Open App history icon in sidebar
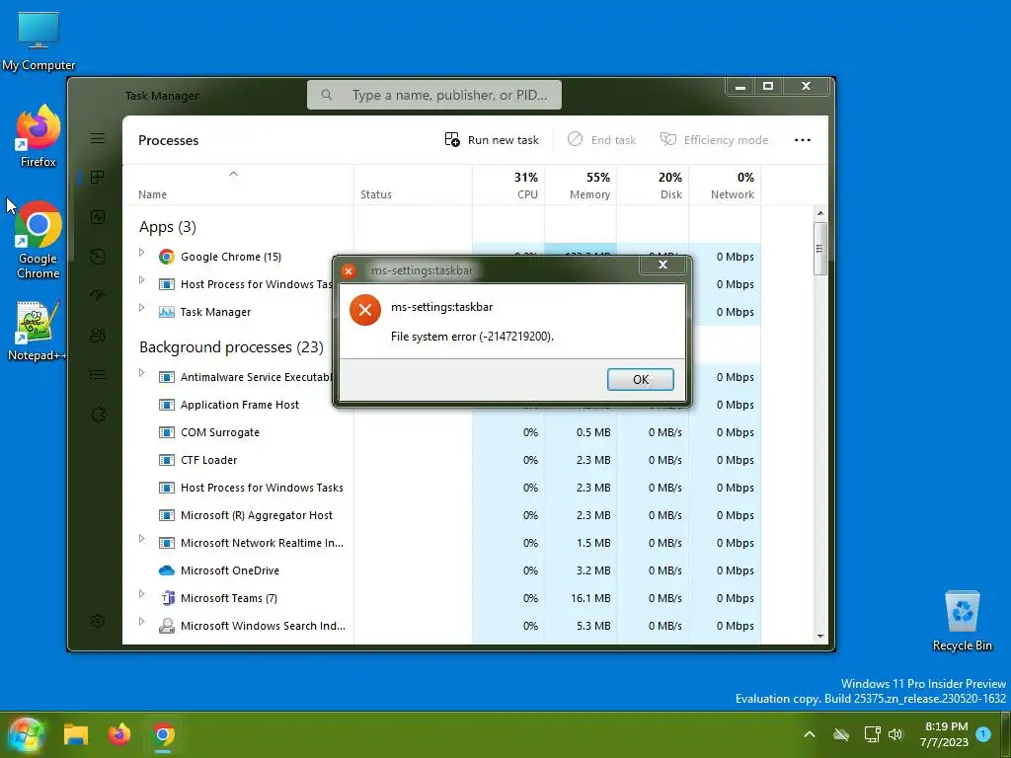1011x758 pixels. pyautogui.click(x=98, y=257)
